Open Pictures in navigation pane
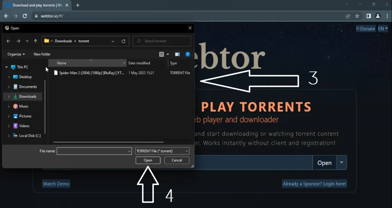Image resolution: width=392 pixels, height=208 pixels. coord(22,116)
